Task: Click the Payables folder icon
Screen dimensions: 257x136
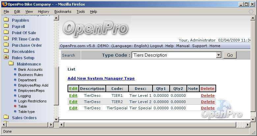Action: [6, 20]
